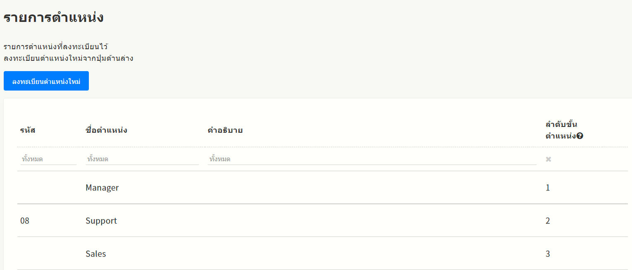Click rank value 1 in Manager row

(x=548, y=188)
